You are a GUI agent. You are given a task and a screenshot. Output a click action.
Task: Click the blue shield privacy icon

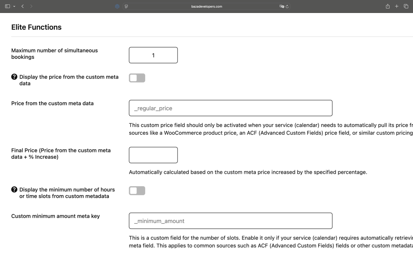(x=117, y=6)
